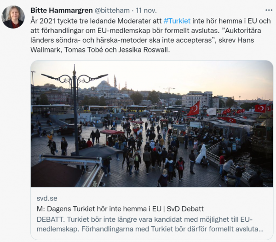Open the 11 nov. timestamp link
The width and height of the screenshot is (276, 242).
146,11
